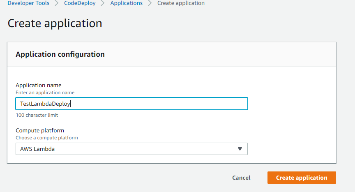This screenshot has width=355, height=192.
Task: Click the Create application page heading
Action: coord(55,23)
